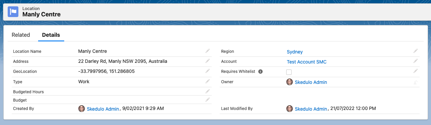
Task: Tick the Requires Whitelist checkbox
Action: (289, 72)
